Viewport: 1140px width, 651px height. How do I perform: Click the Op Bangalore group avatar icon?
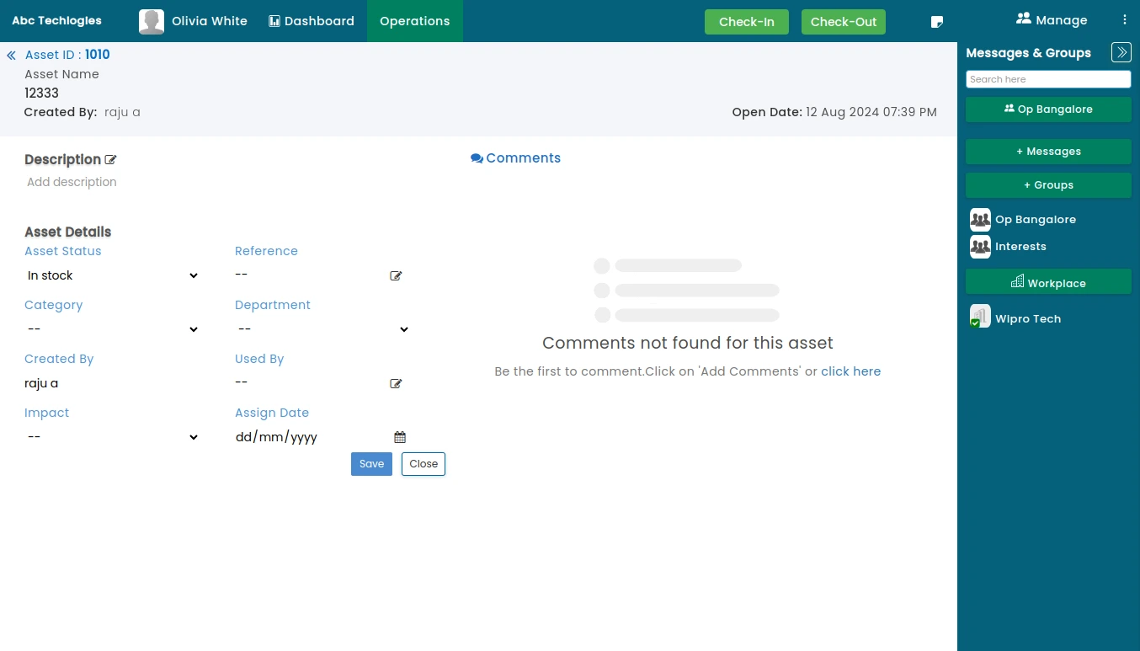(980, 219)
